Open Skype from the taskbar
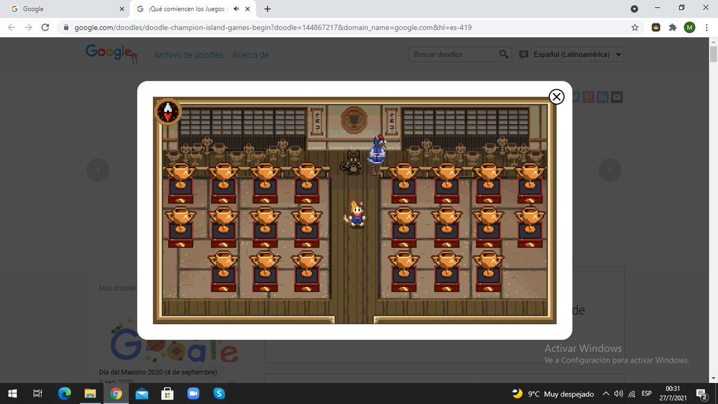 click(x=220, y=393)
